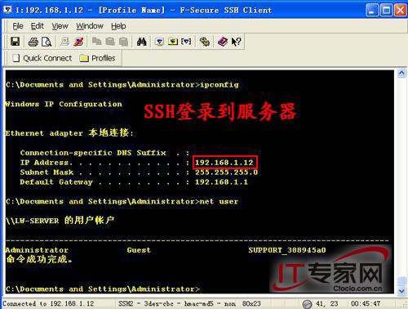Screen dimensions: 408x309
Task: Click the Print icon in toolbar
Action: (x=33, y=42)
